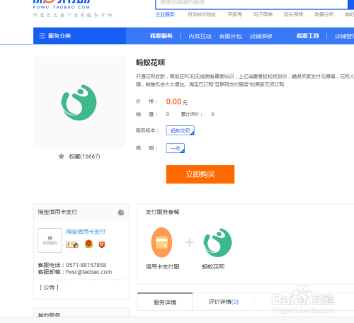The image size is (354, 323).
Task: Click the 信用卡支付服 package label
Action: (x=162, y=266)
